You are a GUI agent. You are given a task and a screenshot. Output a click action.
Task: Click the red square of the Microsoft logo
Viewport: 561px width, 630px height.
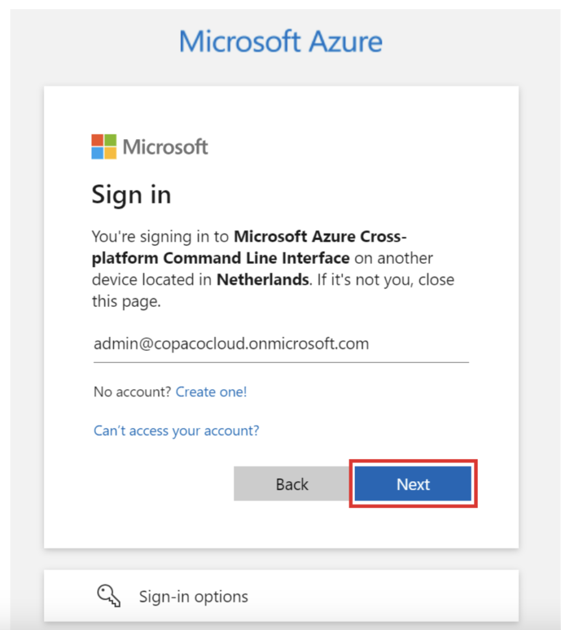click(x=98, y=141)
